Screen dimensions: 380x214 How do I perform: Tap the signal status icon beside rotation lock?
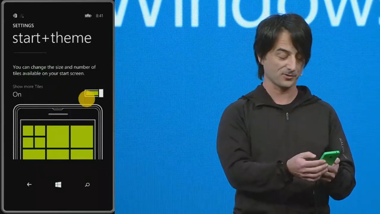(22, 16)
